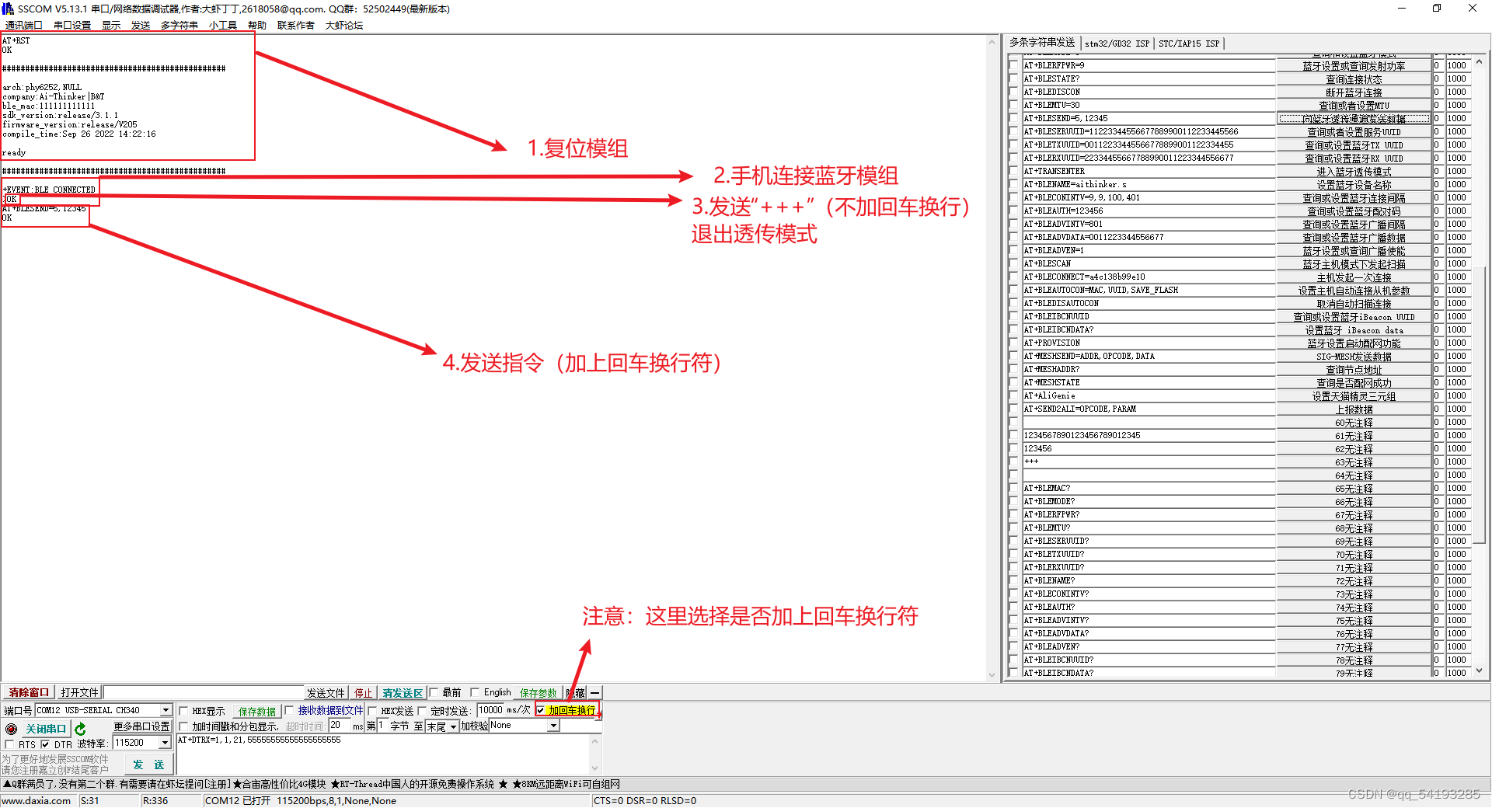This screenshot has width=1492, height=808.
Task: Click the 发送 send button
Action: (x=148, y=764)
